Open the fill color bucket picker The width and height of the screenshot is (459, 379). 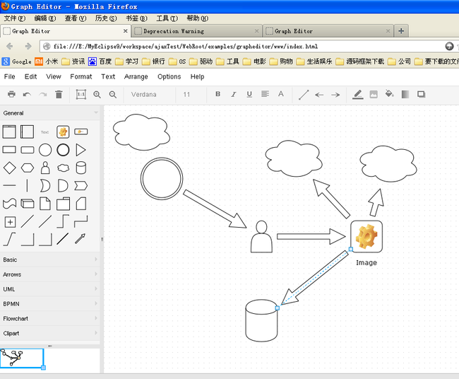pyautogui.click(x=389, y=94)
